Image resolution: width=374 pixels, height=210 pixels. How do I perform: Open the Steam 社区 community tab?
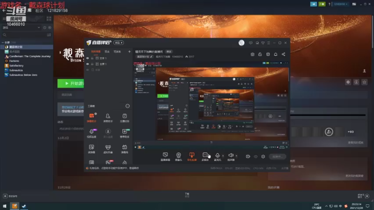(39, 10)
